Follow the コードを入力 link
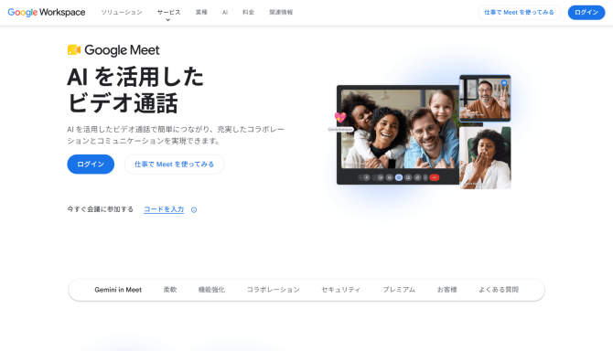This screenshot has height=351, width=613. pyautogui.click(x=164, y=209)
